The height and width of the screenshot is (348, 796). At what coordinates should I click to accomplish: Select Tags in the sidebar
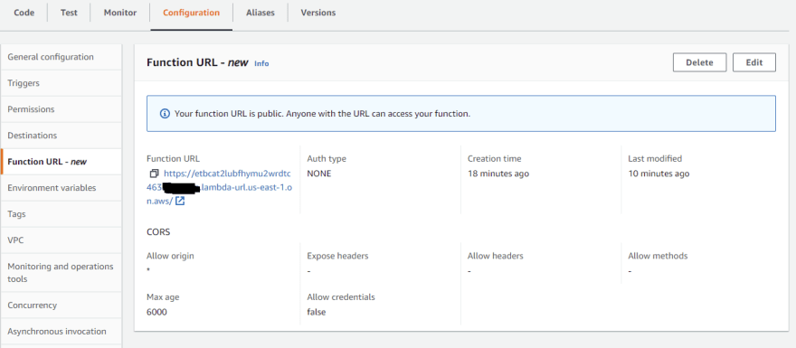[x=61, y=214]
